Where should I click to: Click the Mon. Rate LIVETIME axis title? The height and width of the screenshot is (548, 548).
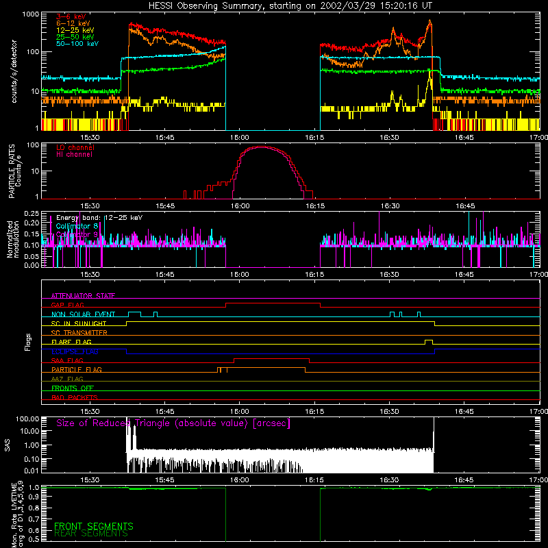[18, 514]
